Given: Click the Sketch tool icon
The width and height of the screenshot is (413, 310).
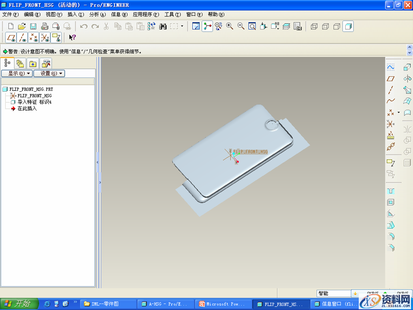Looking at the screenshot, I should click(x=390, y=67).
